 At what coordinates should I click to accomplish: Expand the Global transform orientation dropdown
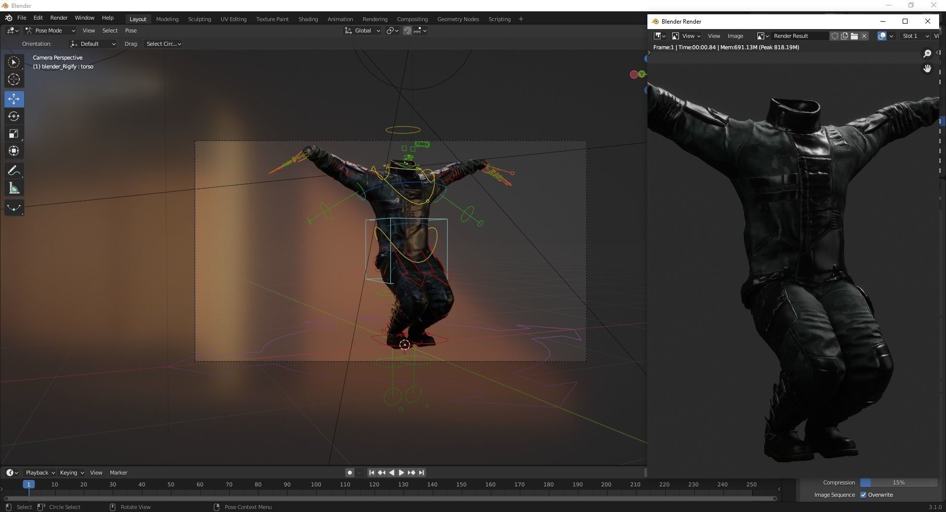[363, 31]
